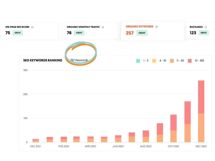Click help icon next to Backlinks
The height and width of the screenshot is (161, 215).
tap(206, 27)
